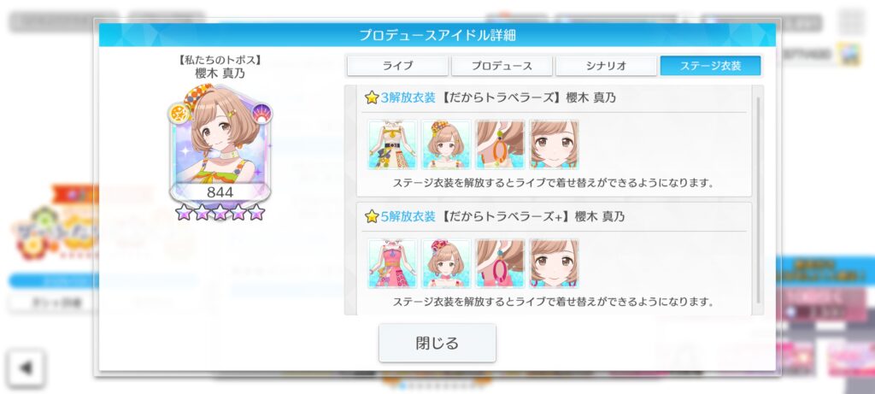Select the 5解放衣装 pink dress thumbnail
Image resolution: width=875 pixels, height=394 pixels.
click(393, 263)
